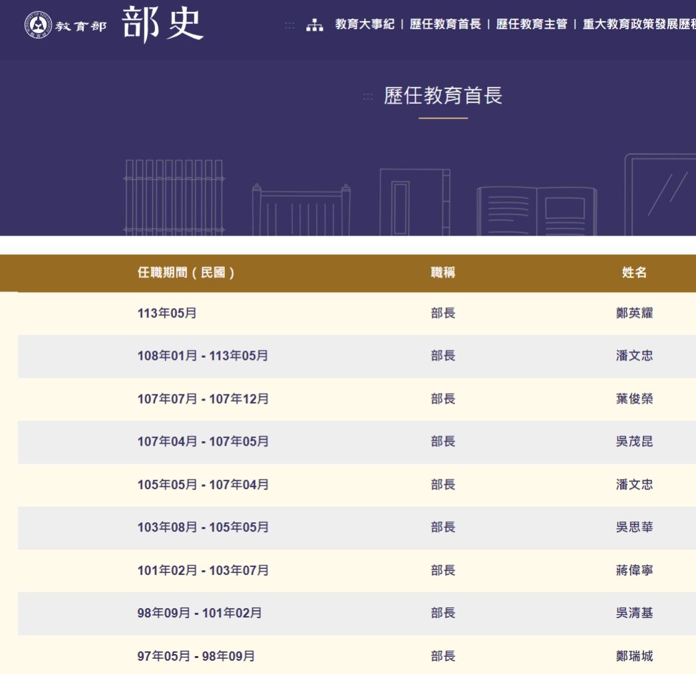Viewport: 696px width, 674px height.
Task: Open 教育大事紀 in the navigation menu
Action: tap(365, 25)
